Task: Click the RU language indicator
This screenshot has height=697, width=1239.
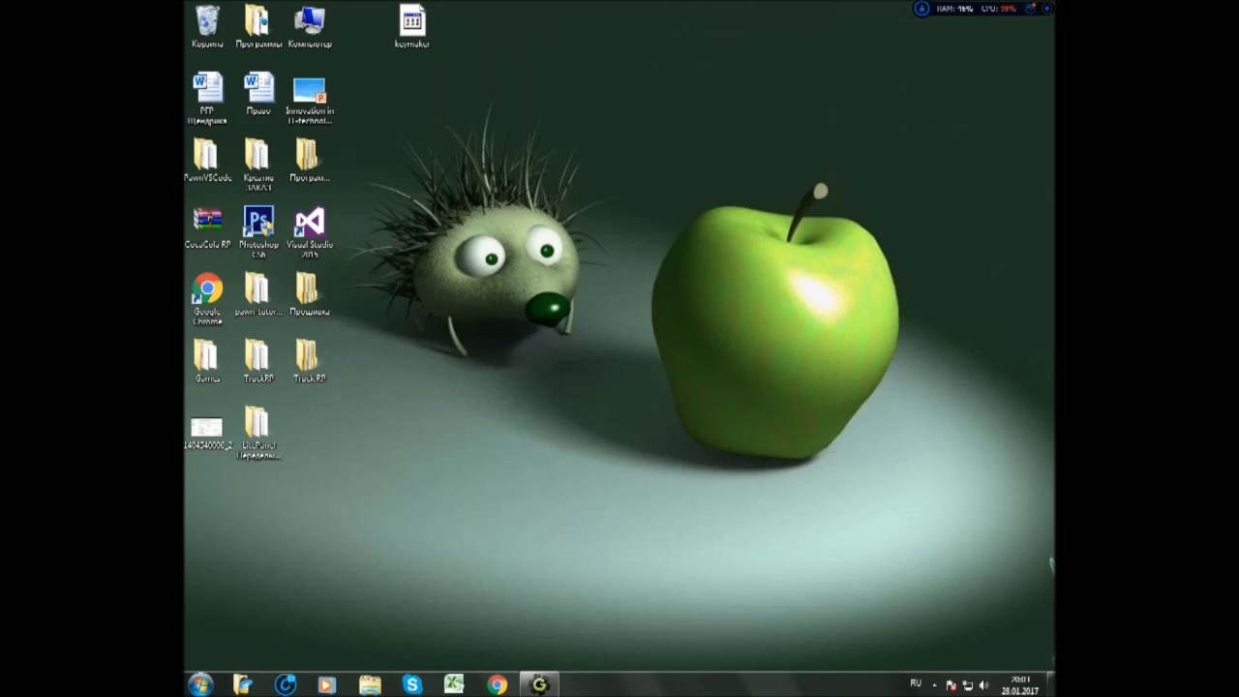Action: click(x=916, y=683)
